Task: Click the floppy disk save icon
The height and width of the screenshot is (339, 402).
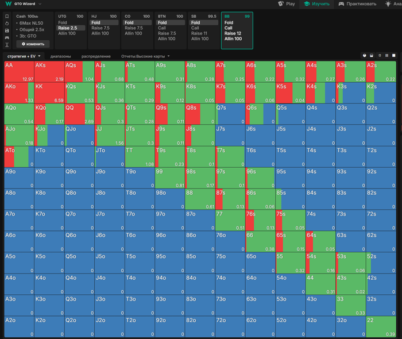Action: click(x=7, y=30)
